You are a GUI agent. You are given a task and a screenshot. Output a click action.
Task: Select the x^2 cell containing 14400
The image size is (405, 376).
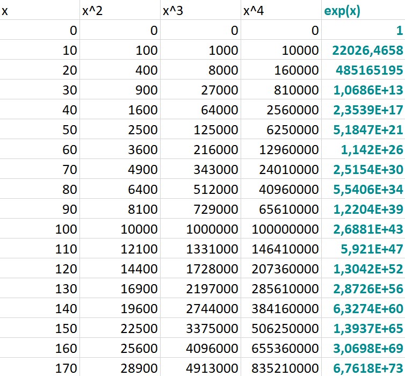120,269
